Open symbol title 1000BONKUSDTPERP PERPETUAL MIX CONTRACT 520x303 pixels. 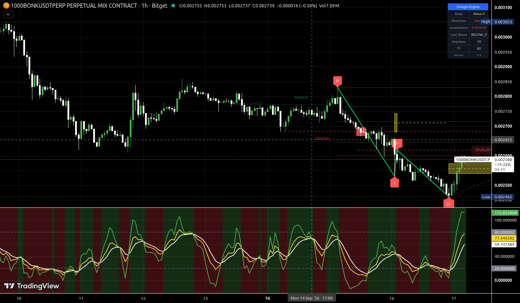click(74, 6)
